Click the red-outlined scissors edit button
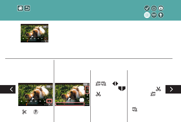This screenshot has width=181, height=122. point(49,101)
